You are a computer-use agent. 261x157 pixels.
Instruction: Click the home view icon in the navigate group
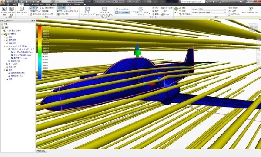pos(162,14)
